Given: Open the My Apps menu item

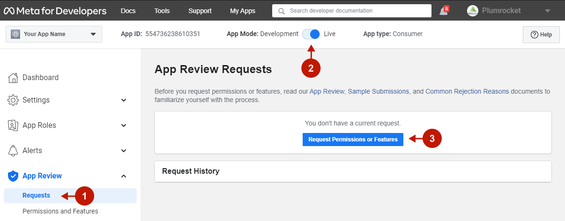Looking at the screenshot, I should [243, 11].
